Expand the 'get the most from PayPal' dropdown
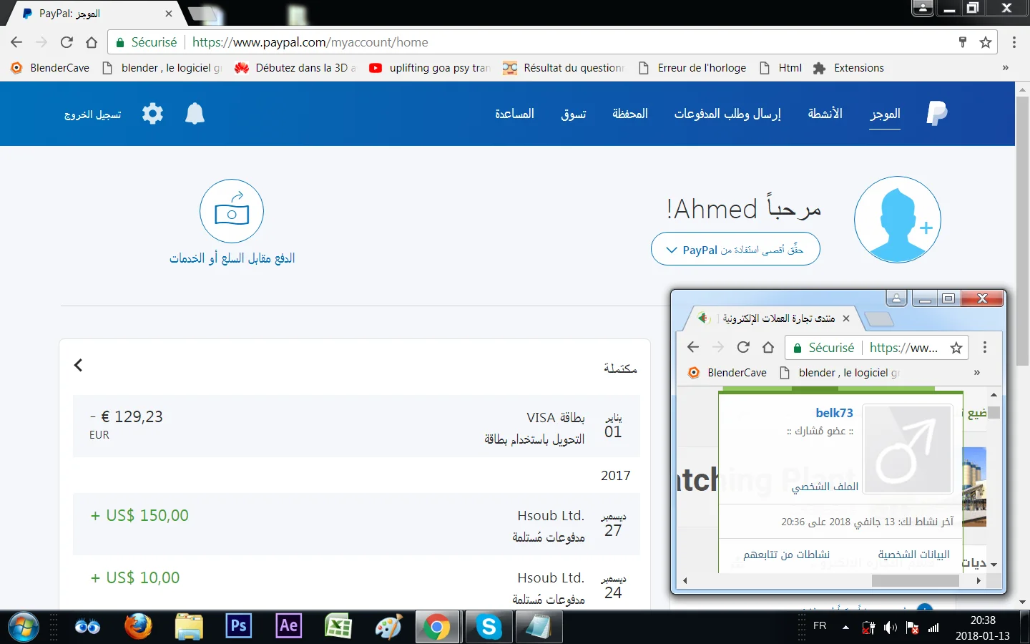The image size is (1030, 644). [735, 250]
